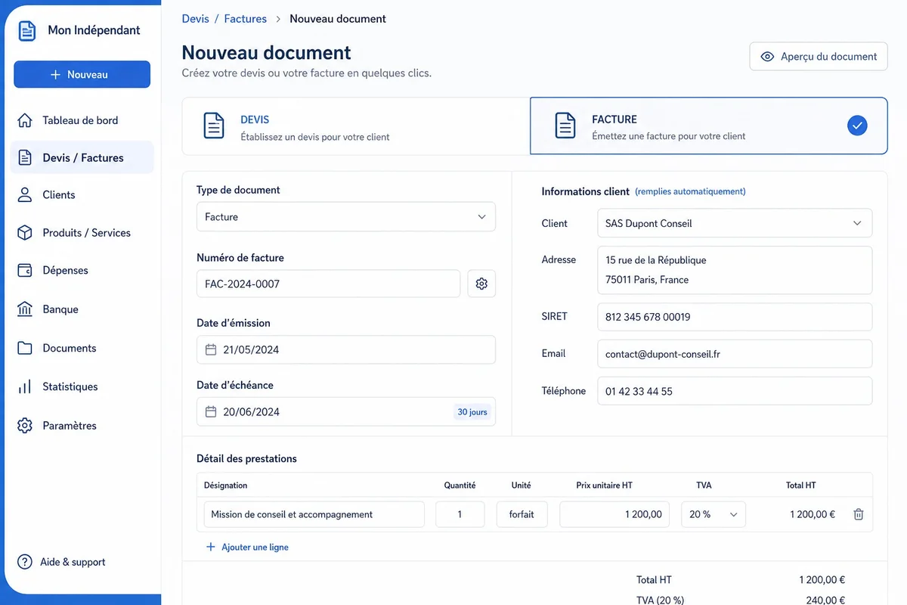Open Paramètres in the sidebar
Screen dimensions: 907x605
(x=82, y=426)
